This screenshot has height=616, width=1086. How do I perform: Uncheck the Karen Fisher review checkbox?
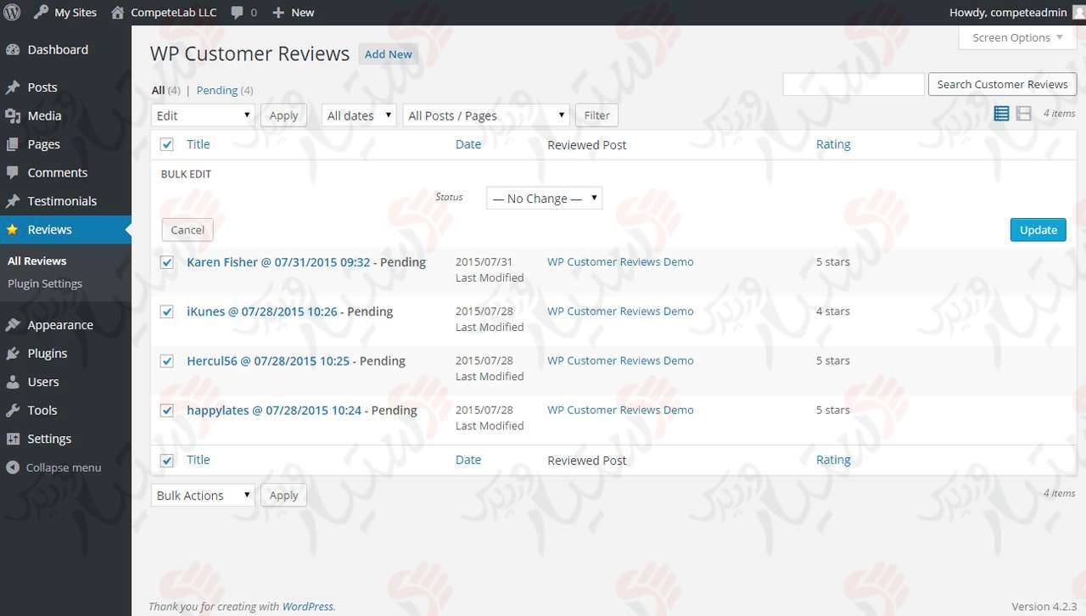click(166, 263)
